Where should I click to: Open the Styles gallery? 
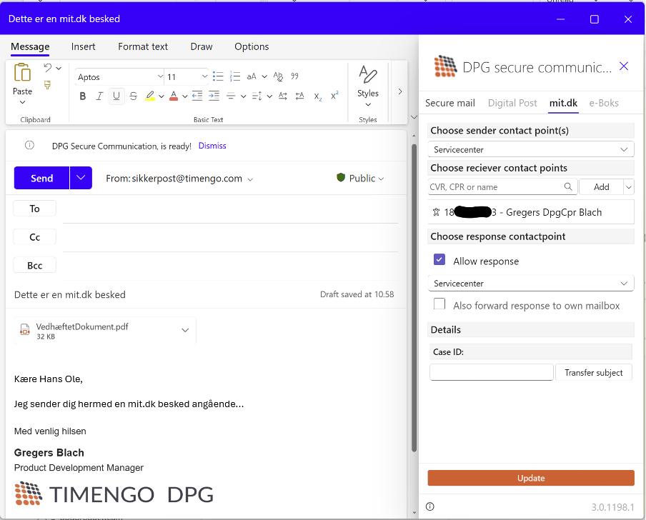point(368,86)
